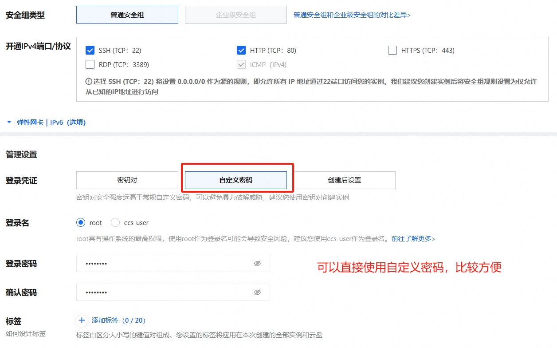Image resolution: width=557 pixels, height=348 pixels.
Task: Uncheck SSH (TCP: 22) checkbox
Action: (x=90, y=50)
